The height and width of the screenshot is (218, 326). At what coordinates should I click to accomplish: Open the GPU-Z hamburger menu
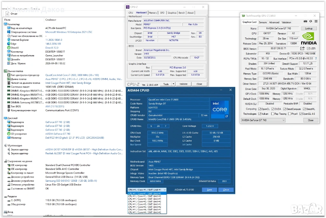click(x=315, y=21)
